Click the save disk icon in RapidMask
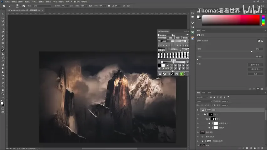 click(176, 74)
